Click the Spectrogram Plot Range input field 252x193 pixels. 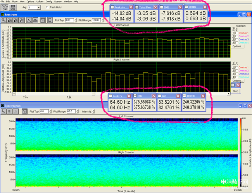tap(71, 111)
